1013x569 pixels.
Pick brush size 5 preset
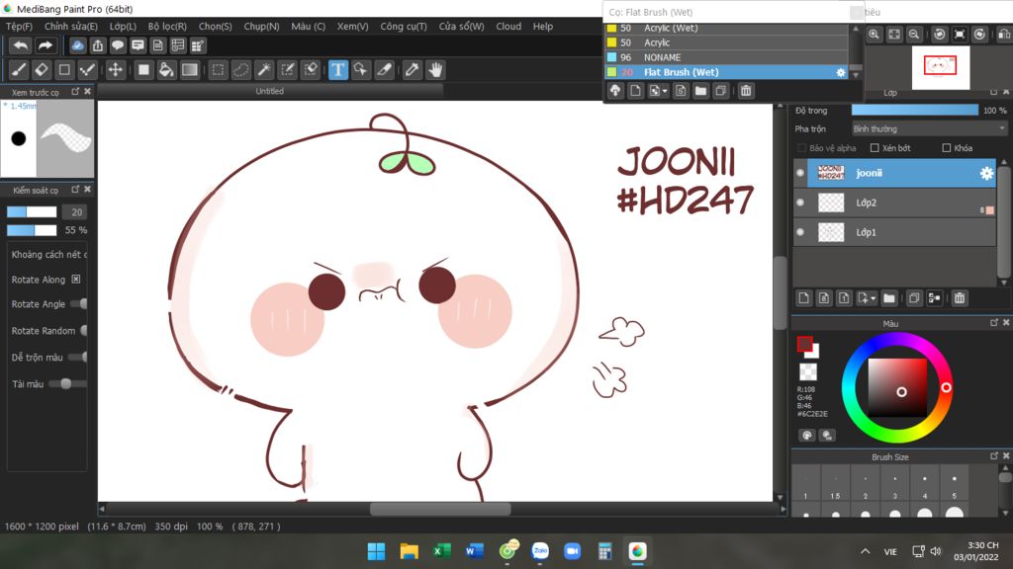(955, 483)
